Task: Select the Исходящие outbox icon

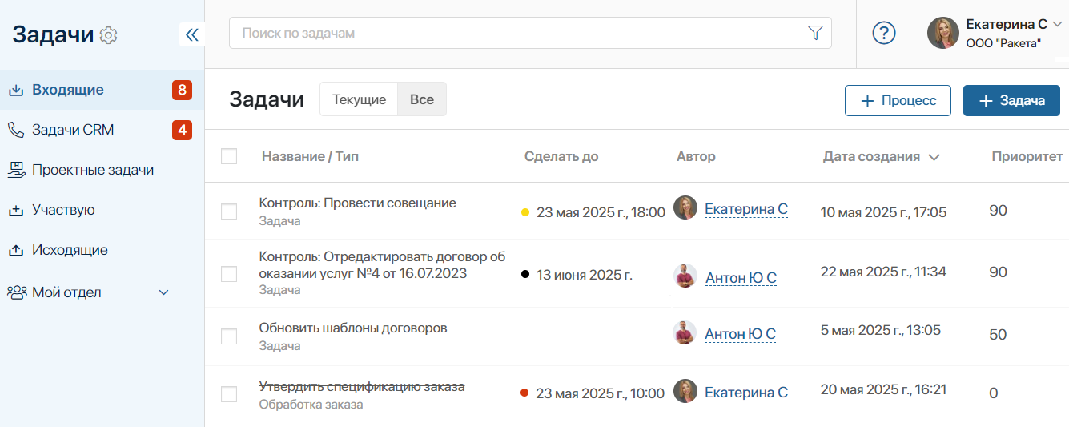Action: 16,250
